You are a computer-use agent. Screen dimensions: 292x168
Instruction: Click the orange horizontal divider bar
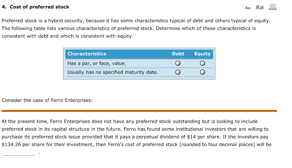(139, 111)
